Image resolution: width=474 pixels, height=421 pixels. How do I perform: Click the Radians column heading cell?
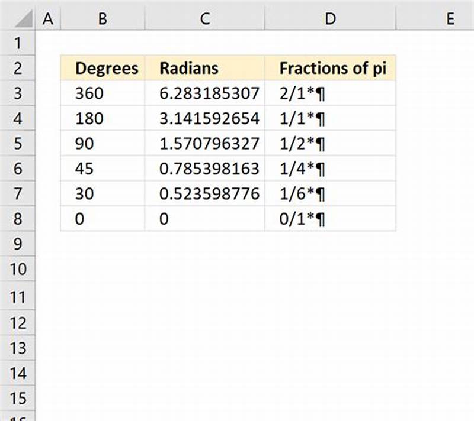click(204, 68)
